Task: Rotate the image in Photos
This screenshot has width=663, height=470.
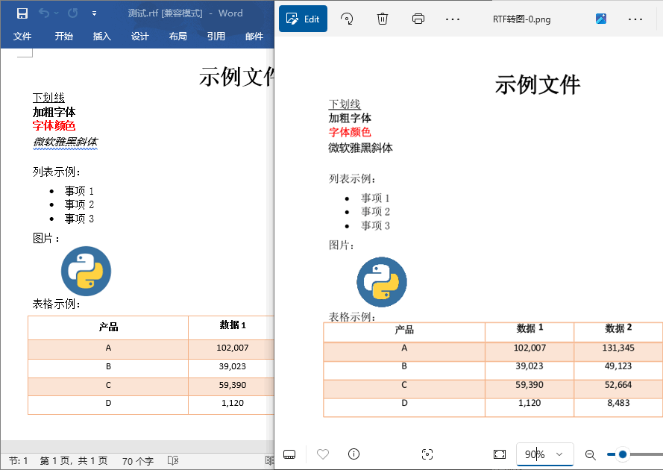Action: point(347,19)
